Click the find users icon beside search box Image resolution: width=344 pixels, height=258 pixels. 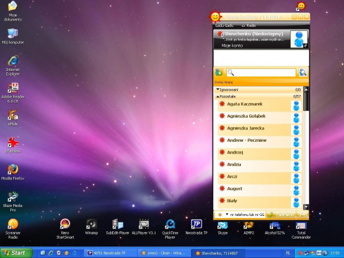pyautogui.click(x=303, y=72)
